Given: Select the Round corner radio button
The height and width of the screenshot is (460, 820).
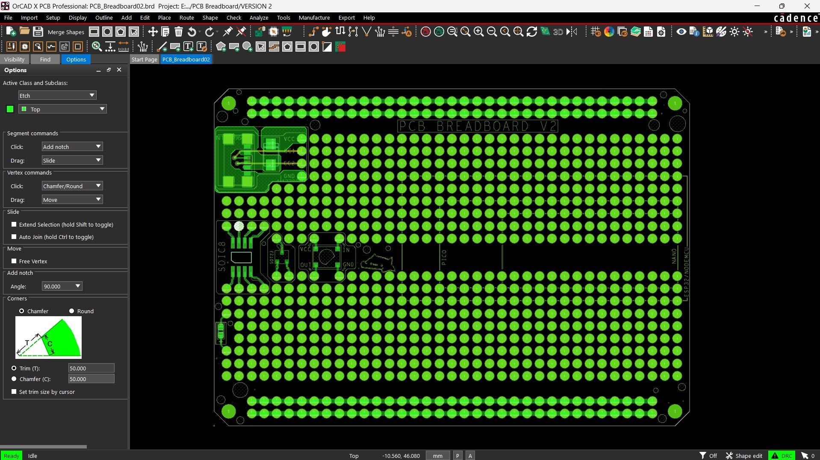Looking at the screenshot, I should (71, 311).
